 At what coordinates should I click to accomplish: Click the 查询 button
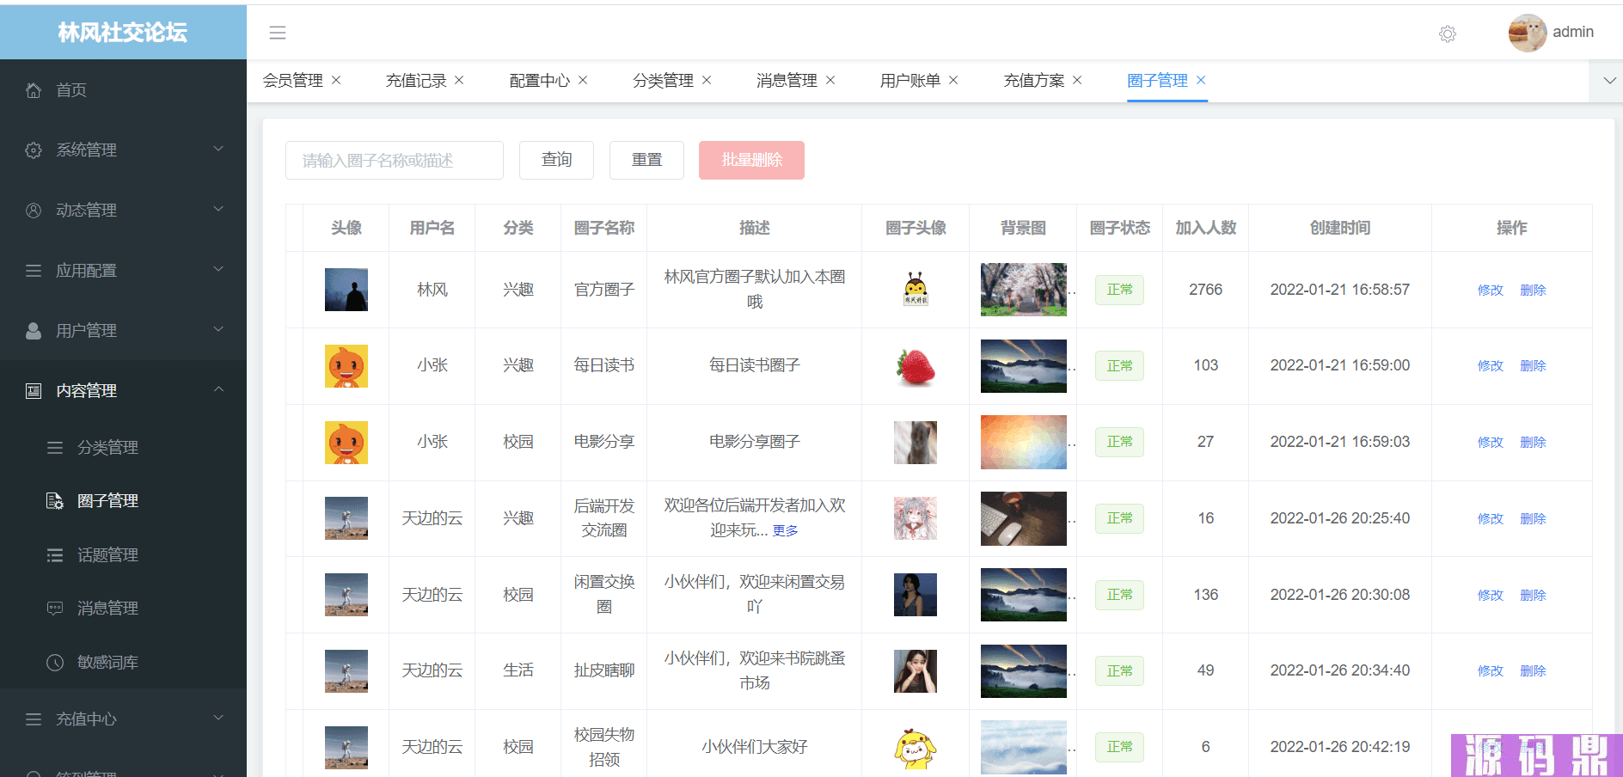[x=556, y=160]
